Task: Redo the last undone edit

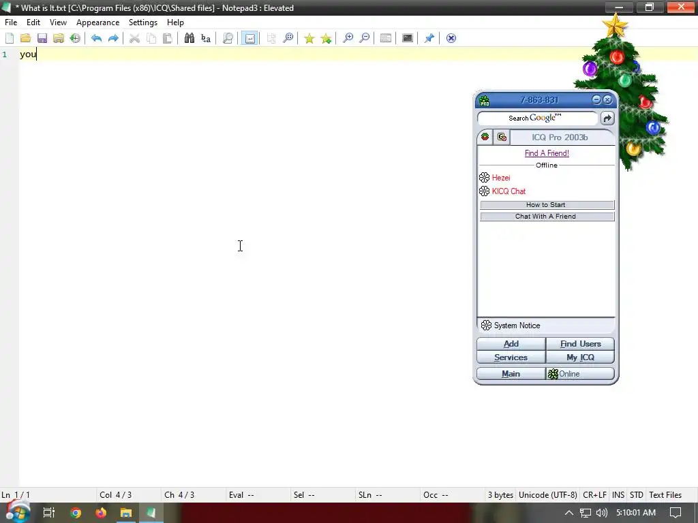Action: (x=113, y=38)
